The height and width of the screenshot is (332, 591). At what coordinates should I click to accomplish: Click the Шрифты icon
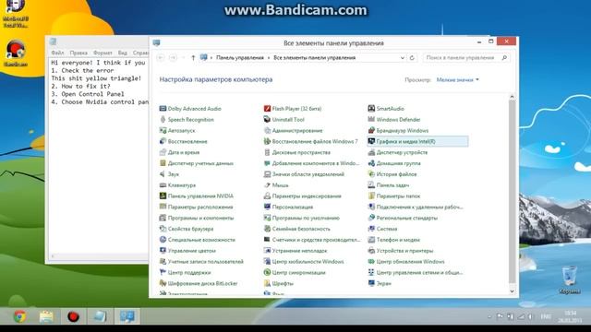(267, 283)
